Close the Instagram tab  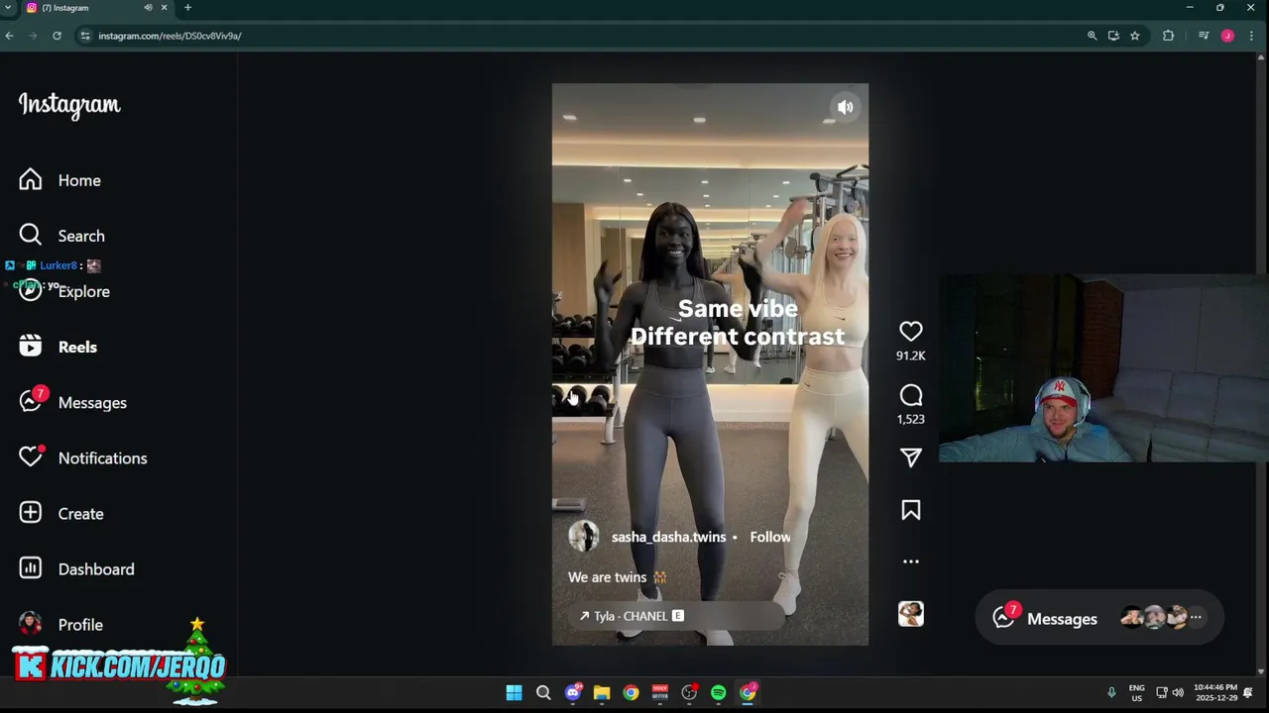coord(164,8)
